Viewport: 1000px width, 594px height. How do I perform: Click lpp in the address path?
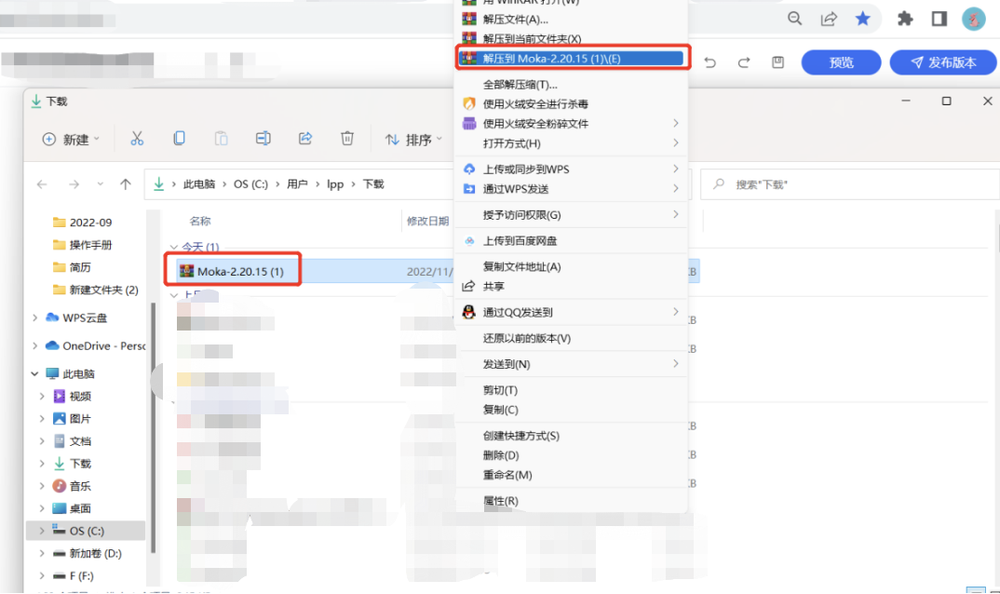click(335, 184)
